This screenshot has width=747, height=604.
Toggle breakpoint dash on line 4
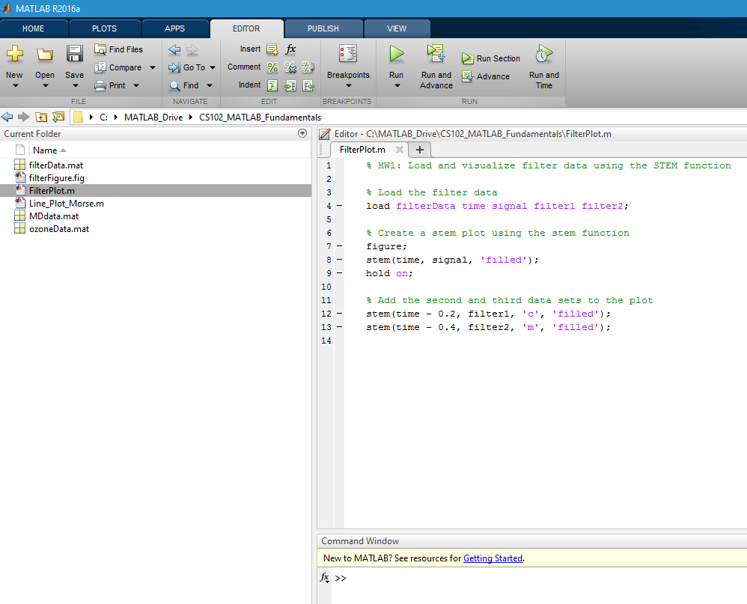(339, 206)
